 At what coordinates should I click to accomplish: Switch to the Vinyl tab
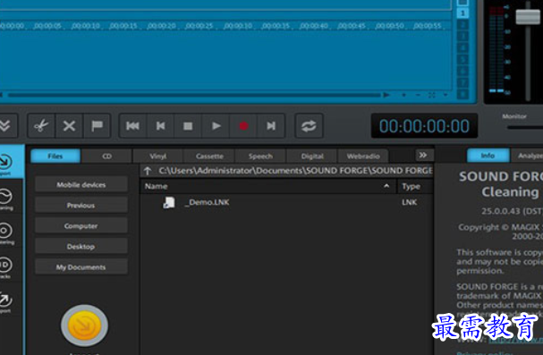158,156
